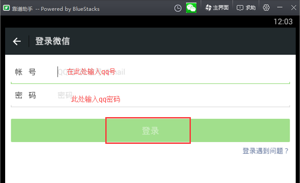Click the green 靠谱助手 logo icon

pyautogui.click(x=6, y=8)
